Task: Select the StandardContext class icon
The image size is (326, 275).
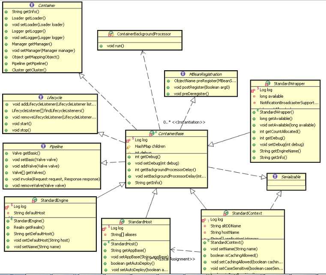Action: coord(226,213)
